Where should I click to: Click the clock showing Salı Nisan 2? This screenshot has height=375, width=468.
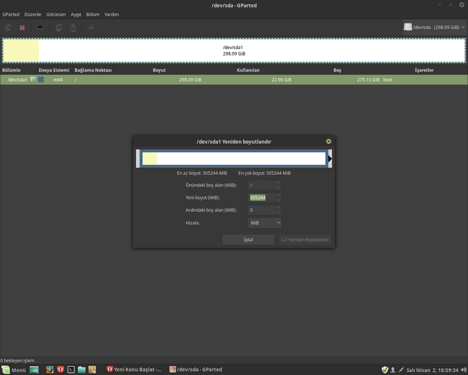[x=432, y=370]
